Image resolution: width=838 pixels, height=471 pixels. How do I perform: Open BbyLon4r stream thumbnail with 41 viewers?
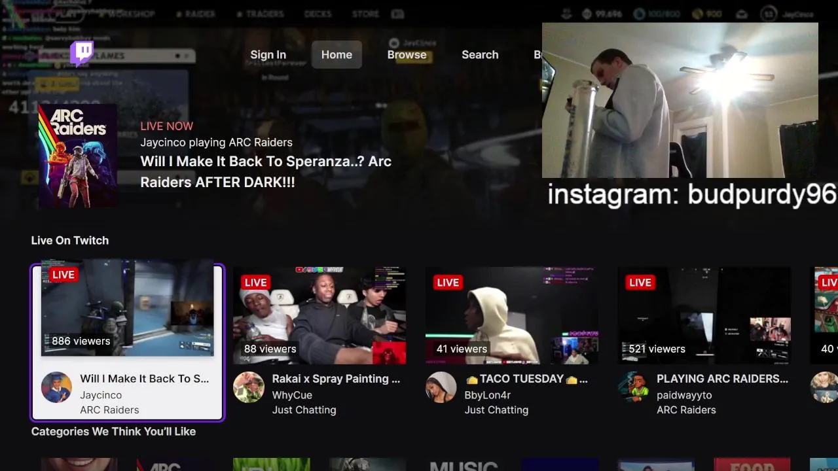pyautogui.click(x=511, y=315)
